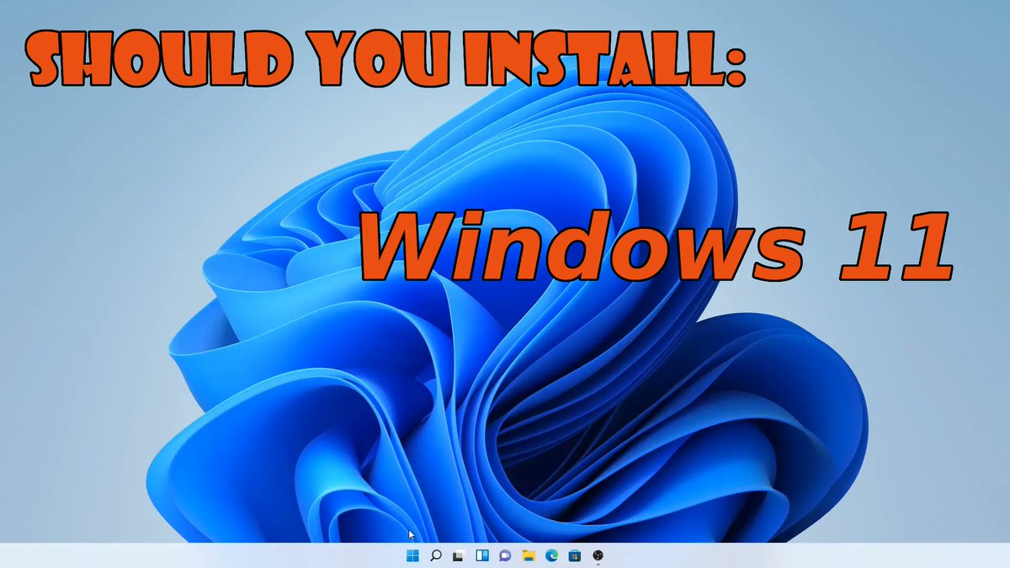Switch to OBS Studio taskbar icon

click(598, 555)
